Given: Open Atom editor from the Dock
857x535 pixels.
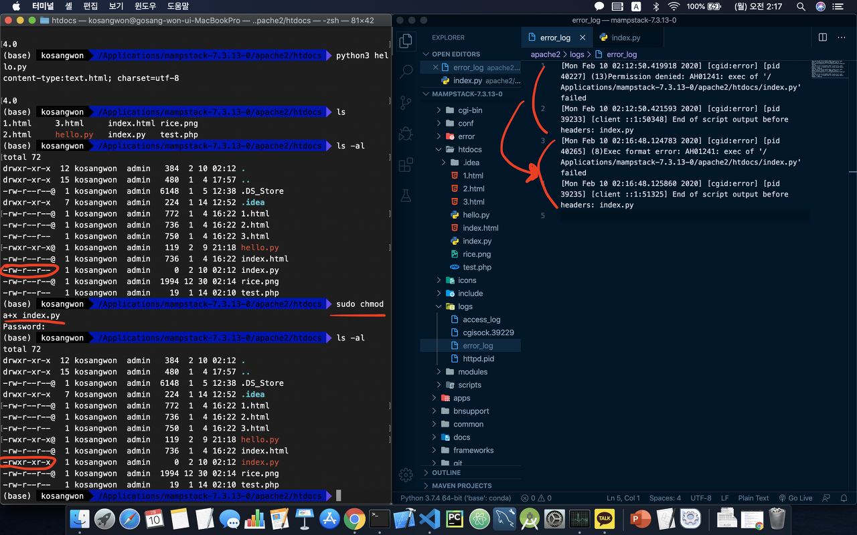Looking at the screenshot, I should tap(479, 519).
